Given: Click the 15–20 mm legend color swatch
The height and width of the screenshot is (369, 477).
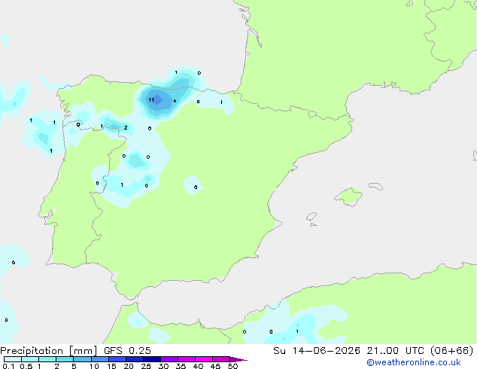Looking at the screenshot, I should [x=117, y=359].
